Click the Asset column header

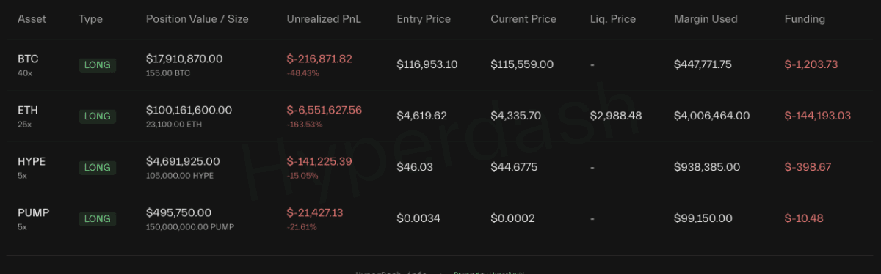pyautogui.click(x=32, y=19)
